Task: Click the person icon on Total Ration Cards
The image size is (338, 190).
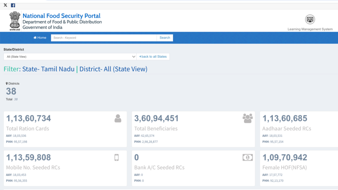Action: [x=118, y=118]
